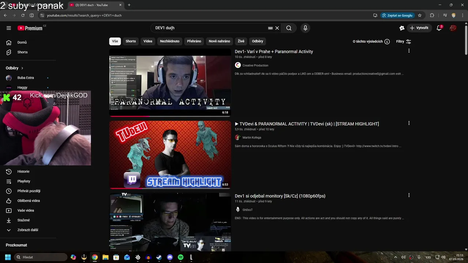Select the Živě filter chip

click(241, 41)
